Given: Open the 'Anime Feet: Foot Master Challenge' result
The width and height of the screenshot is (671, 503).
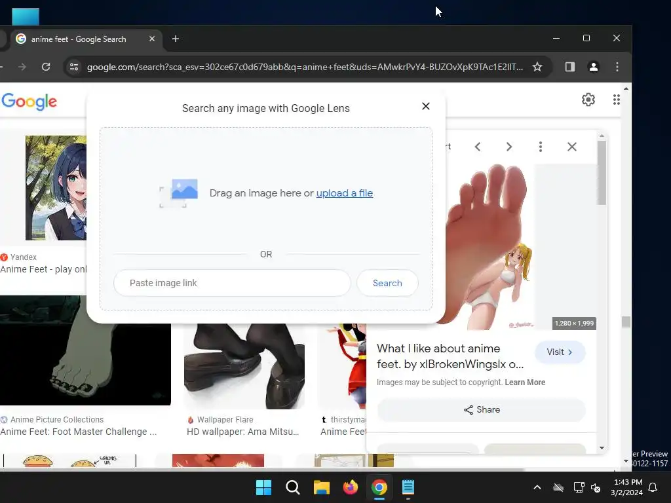Looking at the screenshot, I should tap(79, 432).
